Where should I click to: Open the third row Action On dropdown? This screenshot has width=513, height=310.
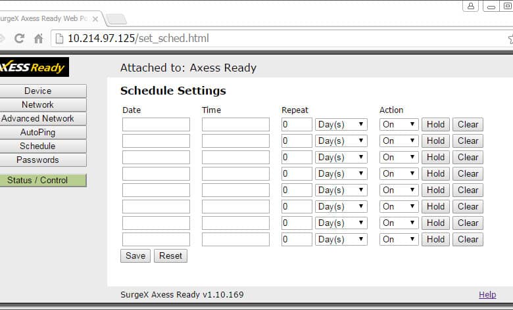click(399, 157)
